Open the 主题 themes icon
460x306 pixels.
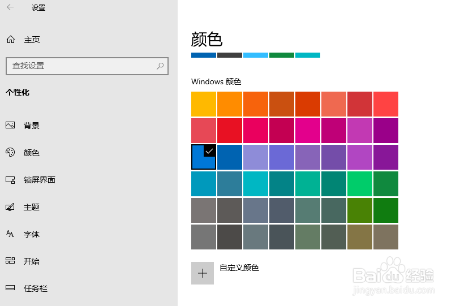[10, 207]
